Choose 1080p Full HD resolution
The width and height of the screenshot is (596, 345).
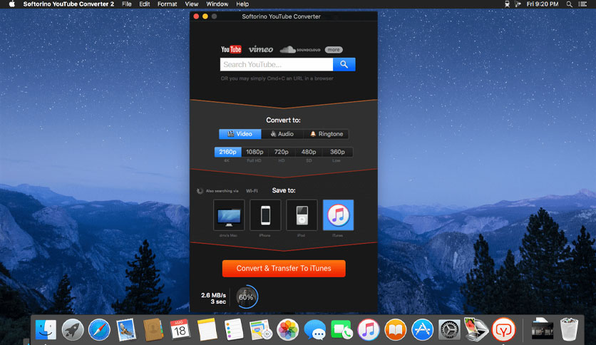255,152
